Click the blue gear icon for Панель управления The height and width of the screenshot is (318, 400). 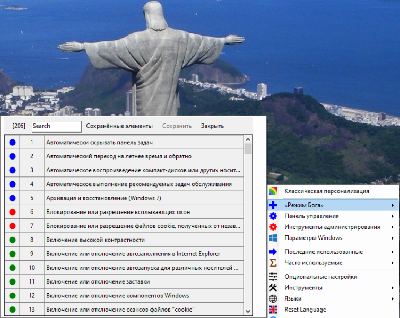[x=273, y=216]
